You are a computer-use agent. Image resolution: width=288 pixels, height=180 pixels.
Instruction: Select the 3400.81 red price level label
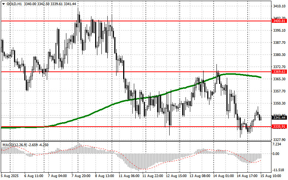(280, 21)
